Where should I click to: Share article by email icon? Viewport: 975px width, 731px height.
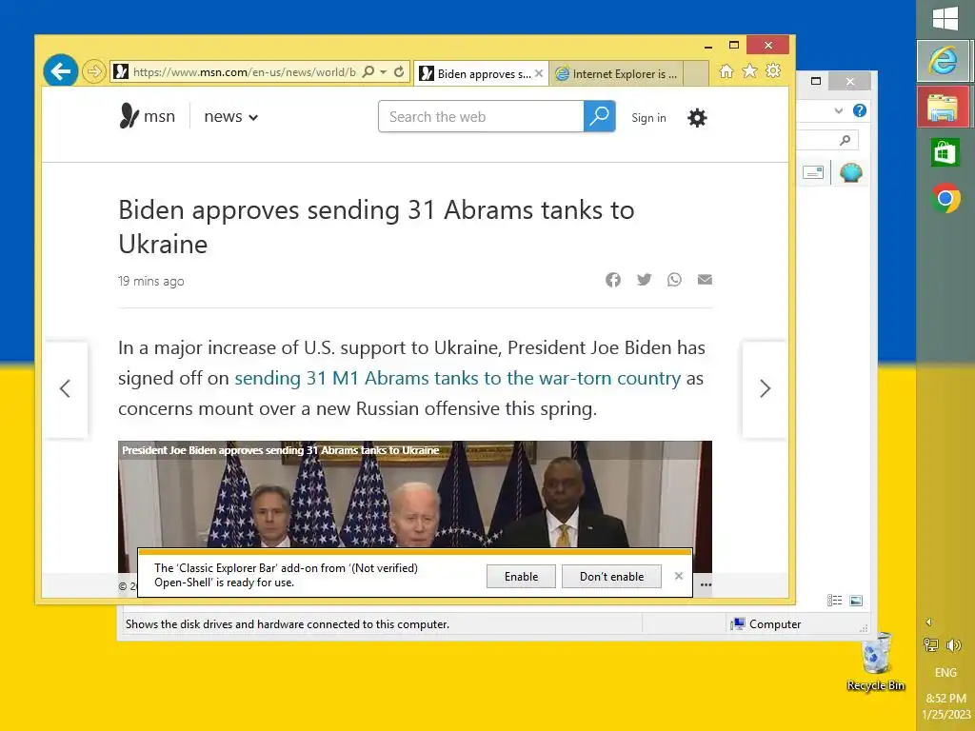(705, 280)
